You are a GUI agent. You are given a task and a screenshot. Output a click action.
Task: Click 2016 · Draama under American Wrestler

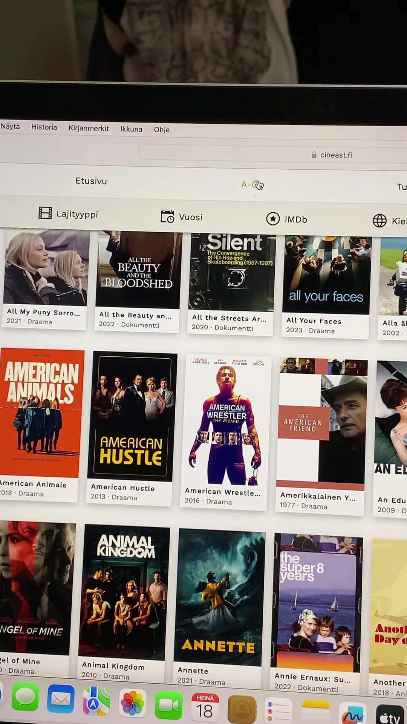(x=208, y=501)
